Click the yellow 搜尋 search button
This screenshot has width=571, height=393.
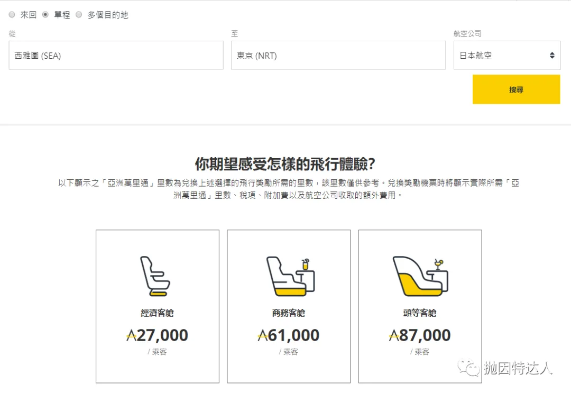(516, 90)
